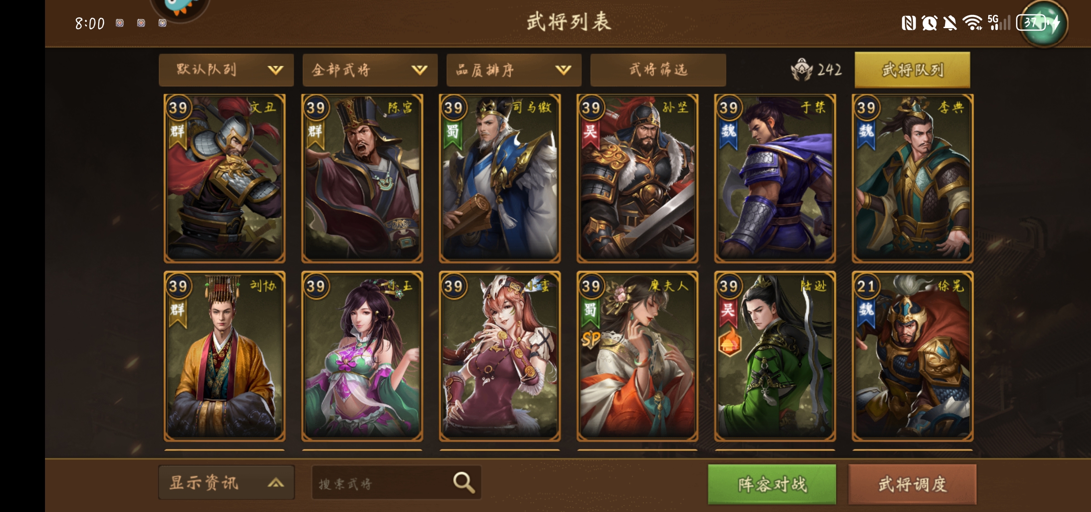The height and width of the screenshot is (512, 1091).
Task: Tap the SP badge on 糜夫人 card
Action: coord(591,339)
